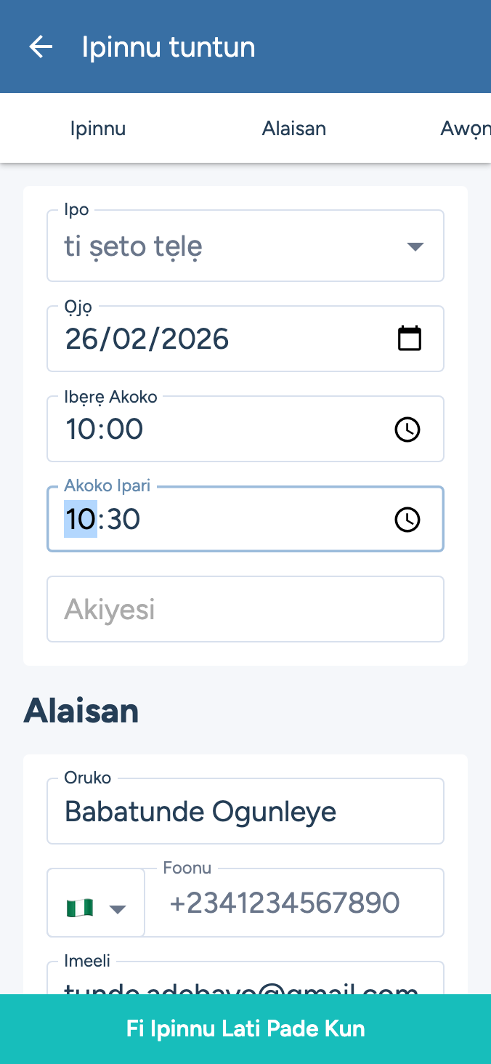Click the Nigerian flag icon
491x1064 pixels.
click(x=80, y=908)
